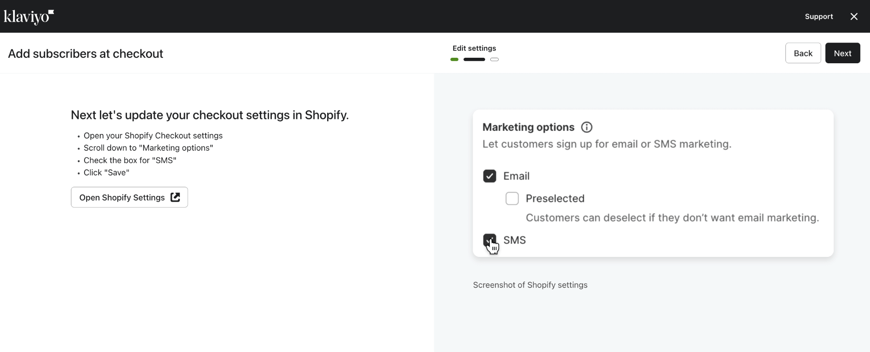Click the green first step indicator
Viewport: 870px width, 352px height.
454,59
